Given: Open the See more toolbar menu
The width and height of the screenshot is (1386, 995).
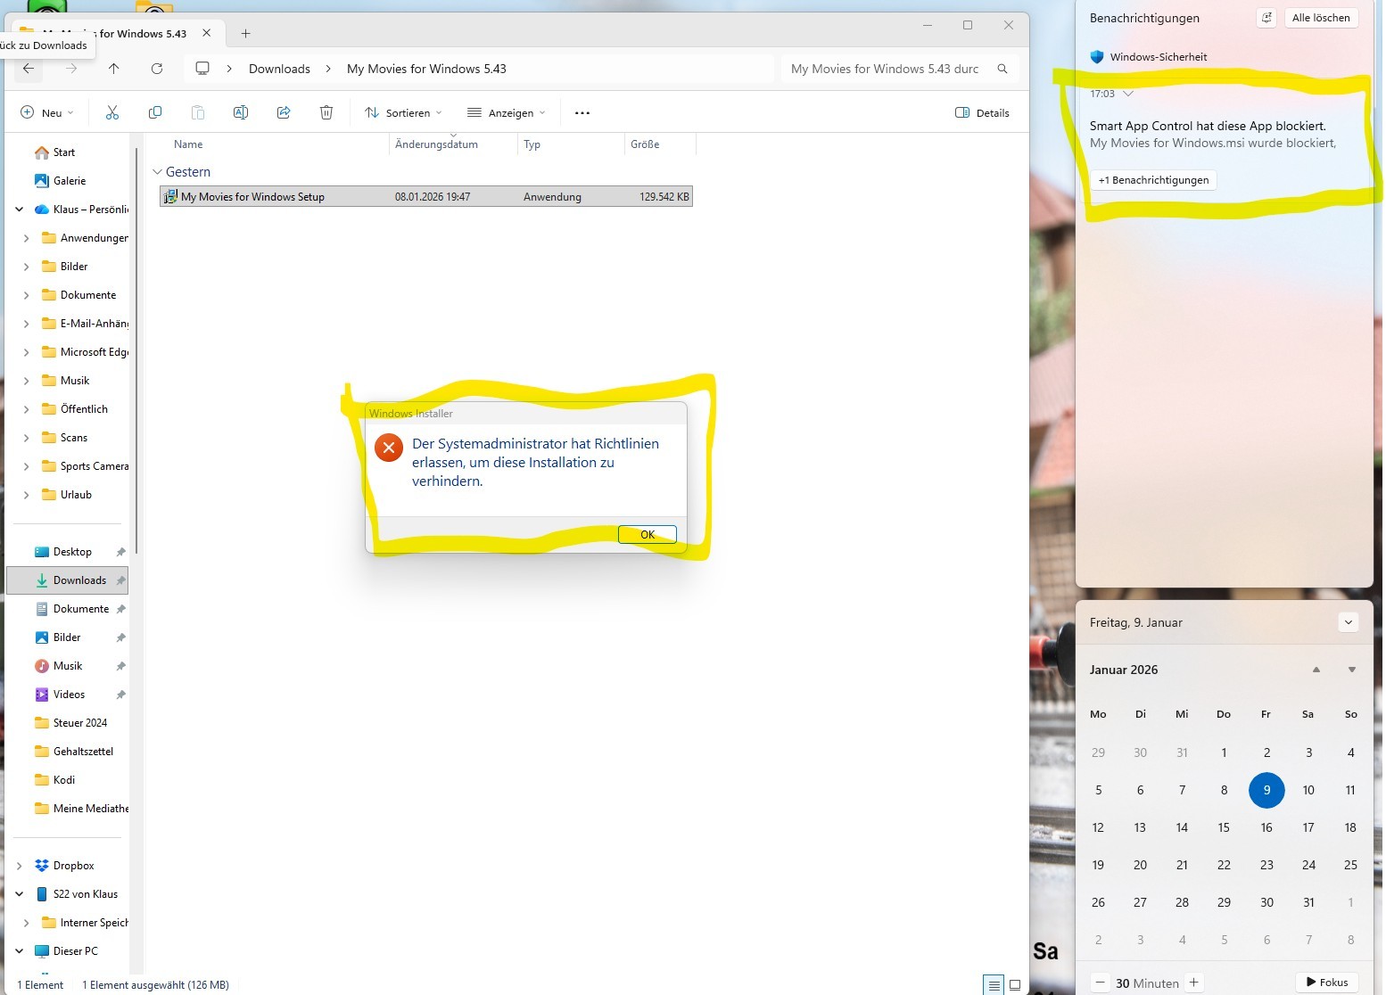Looking at the screenshot, I should coord(582,112).
